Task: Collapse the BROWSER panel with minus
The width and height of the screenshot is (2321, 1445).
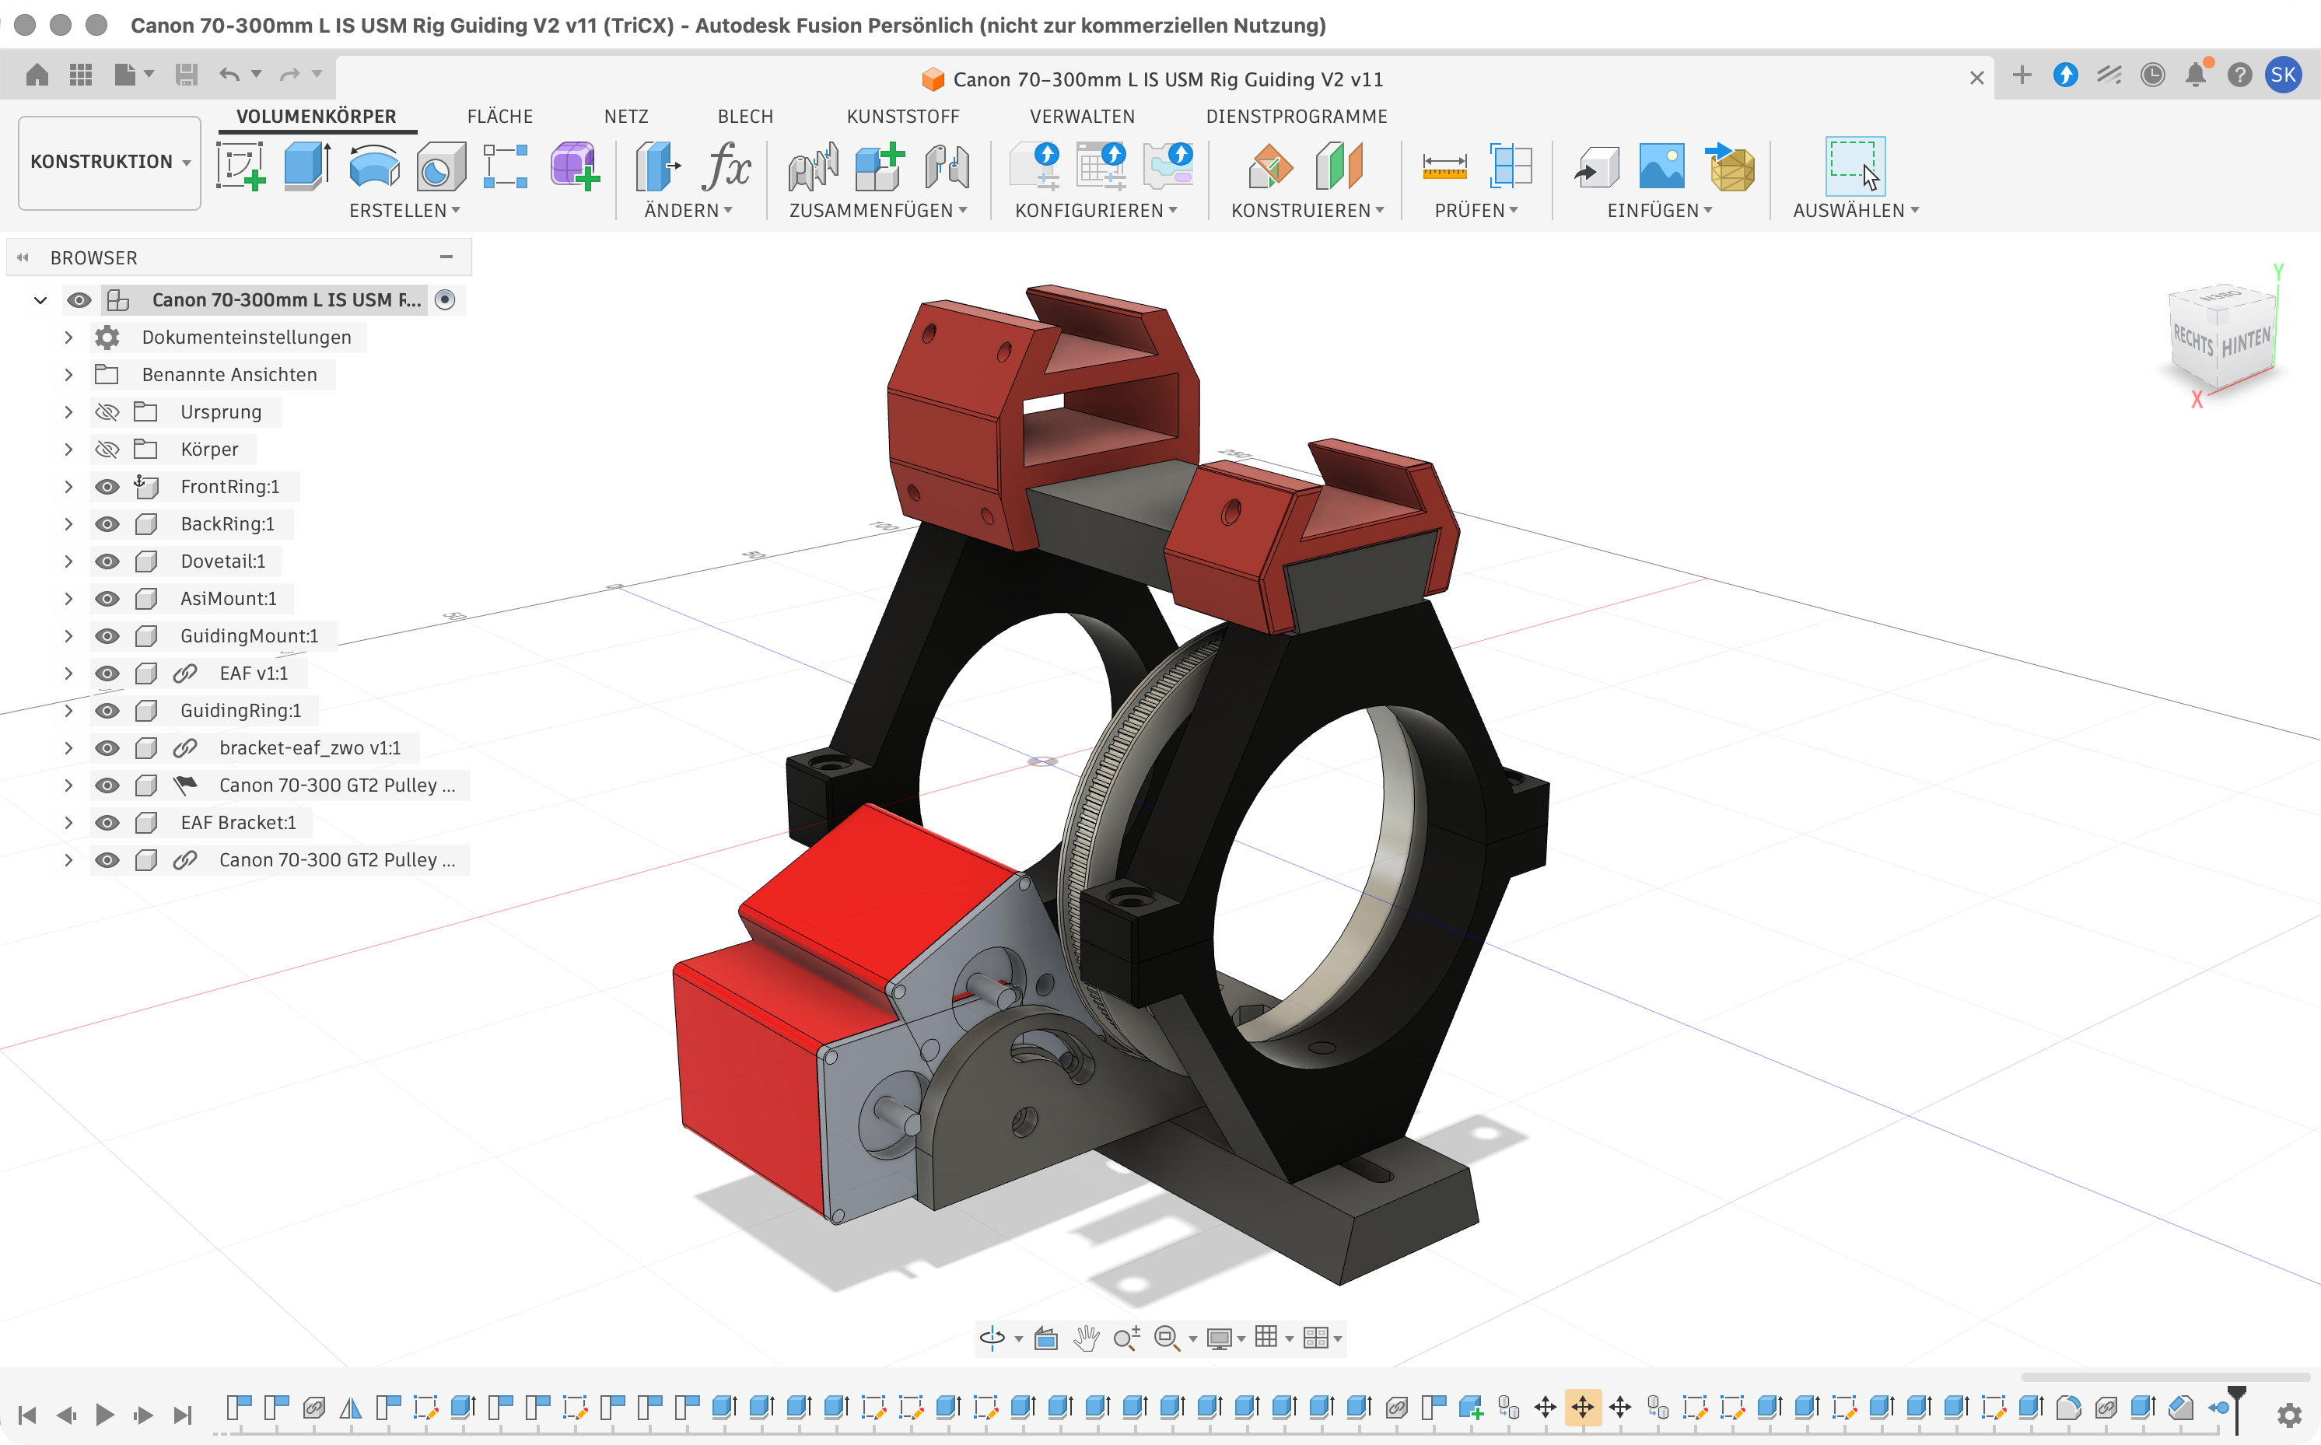Action: [446, 257]
